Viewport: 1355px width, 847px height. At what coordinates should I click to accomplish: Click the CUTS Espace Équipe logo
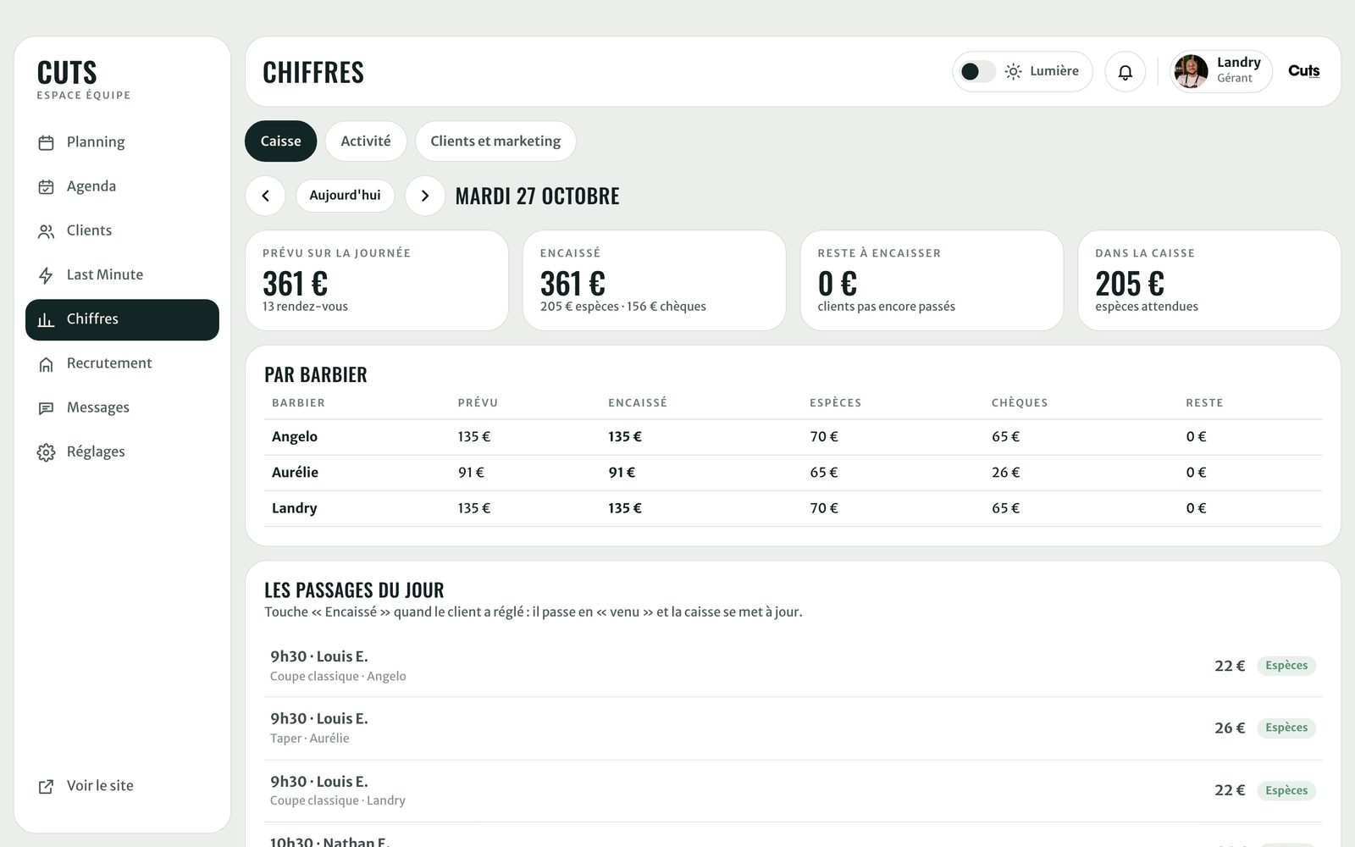coord(83,80)
